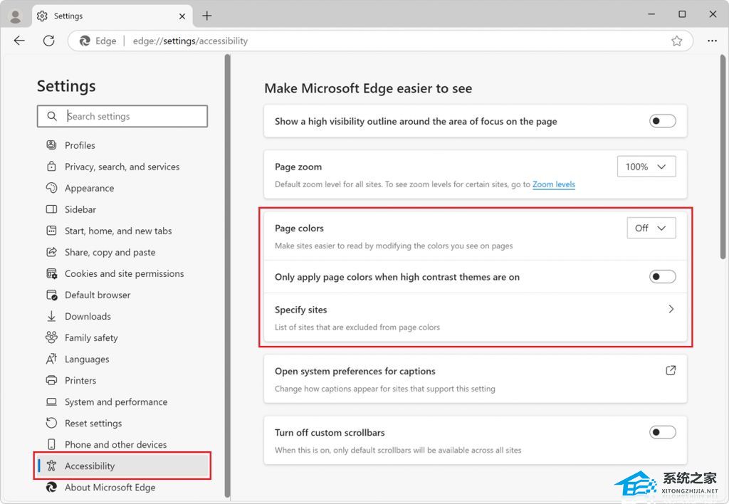
Task: Click the Downloads arrow icon
Action: (51, 316)
